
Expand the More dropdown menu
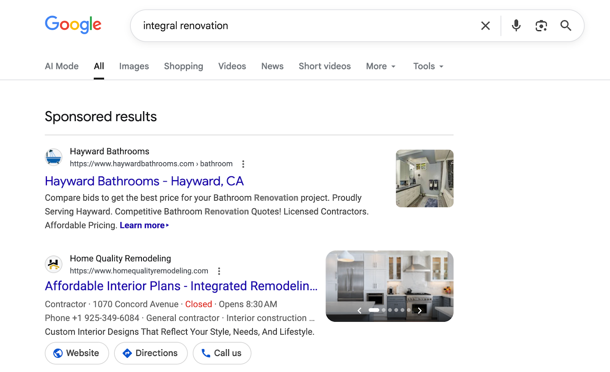coord(381,66)
